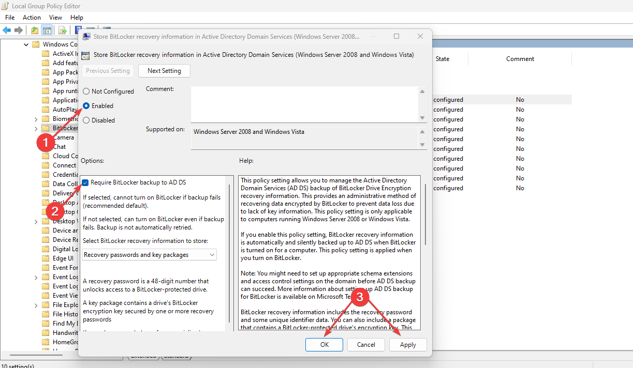
Task: Select the Enabled radio button
Action: (x=86, y=106)
